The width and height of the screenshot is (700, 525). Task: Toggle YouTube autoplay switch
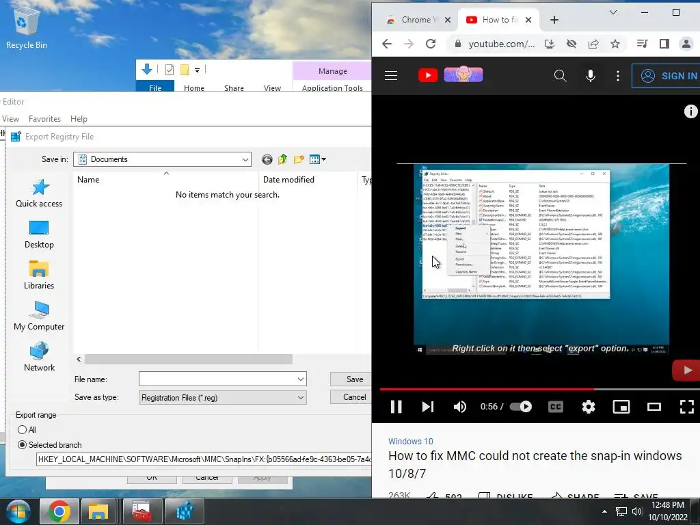click(x=520, y=406)
